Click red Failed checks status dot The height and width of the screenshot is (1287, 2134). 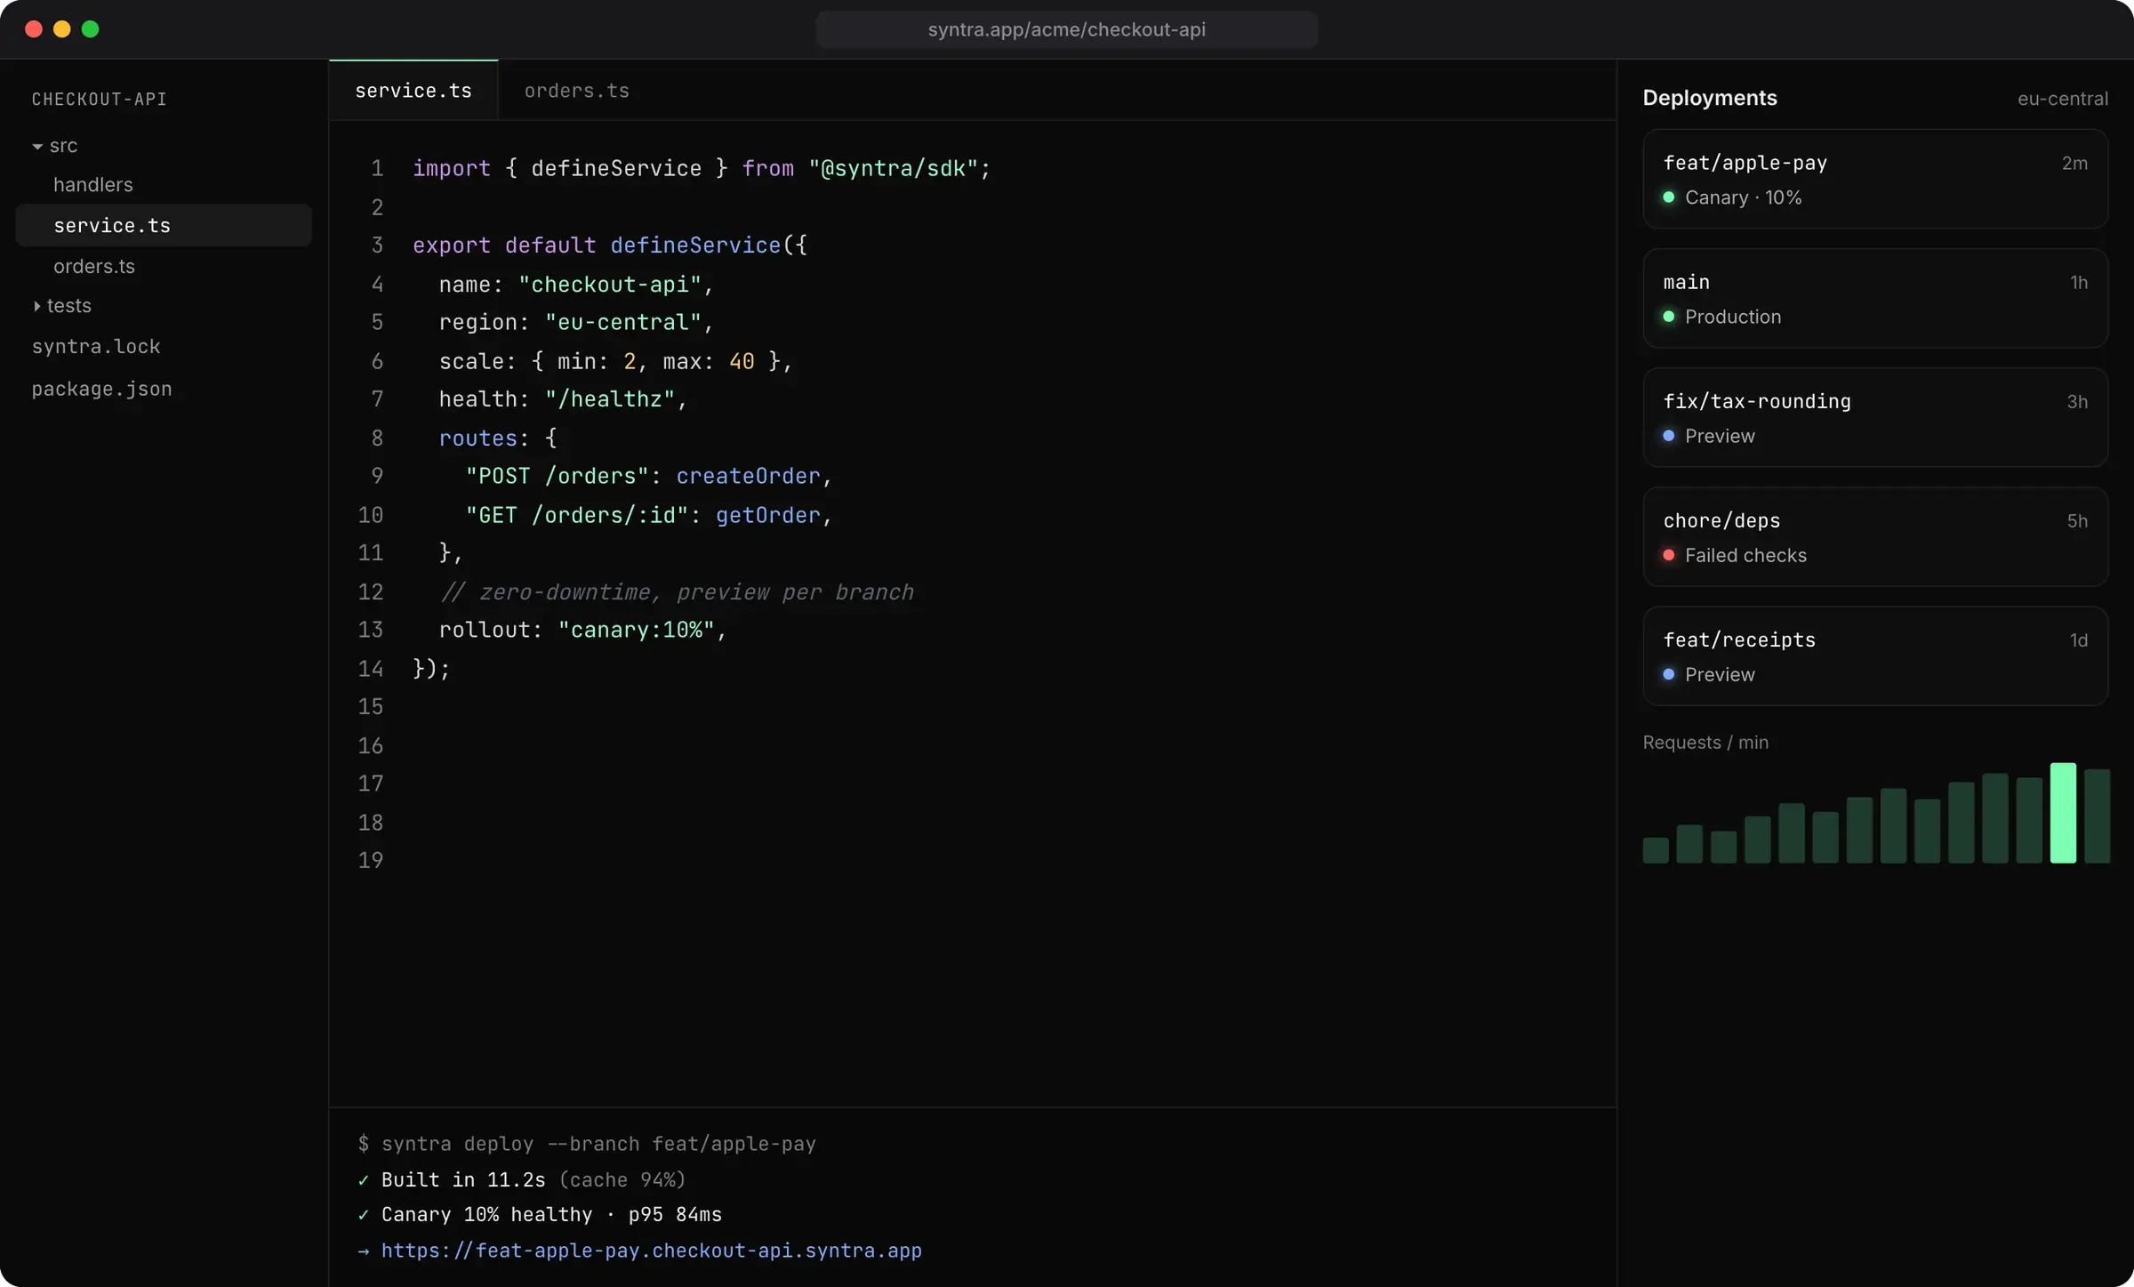coord(1669,555)
